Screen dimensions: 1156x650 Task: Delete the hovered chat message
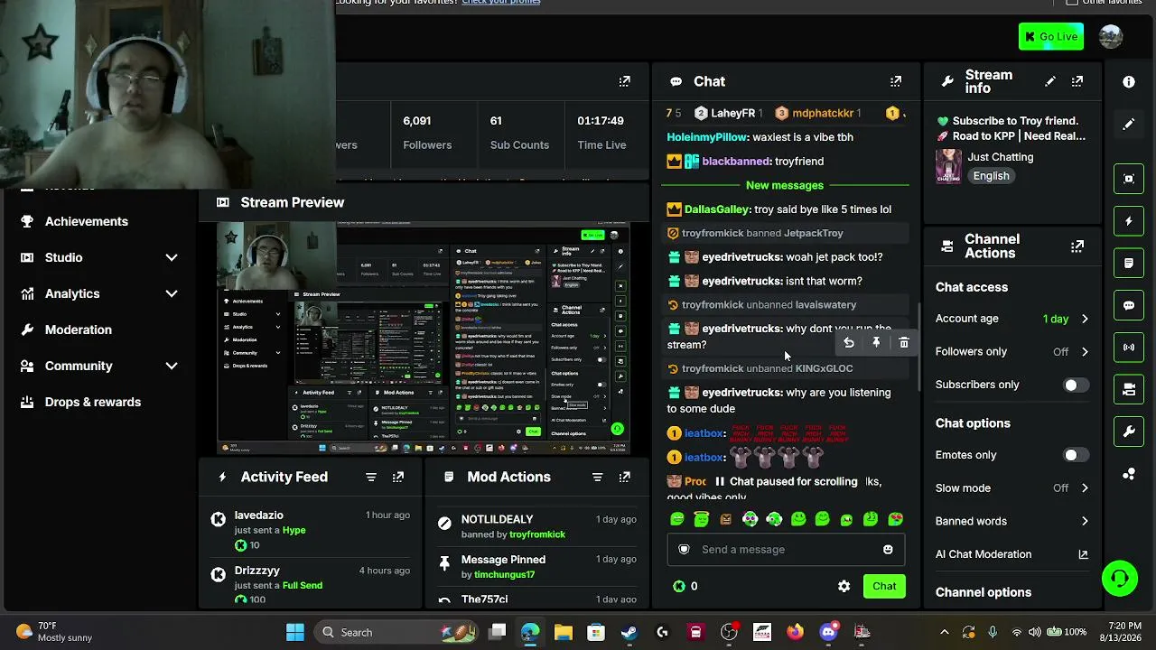tap(904, 343)
